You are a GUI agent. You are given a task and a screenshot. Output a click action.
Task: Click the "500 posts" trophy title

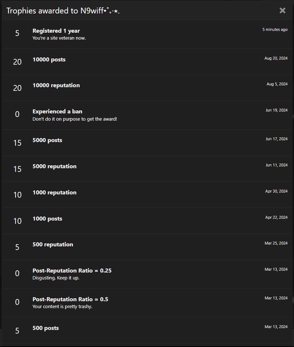tap(45, 328)
